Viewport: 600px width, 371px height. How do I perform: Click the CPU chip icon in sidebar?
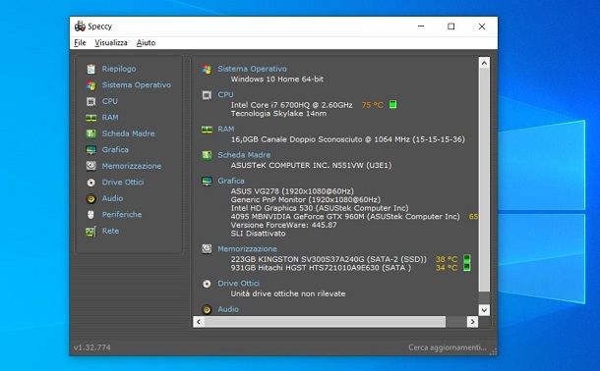(x=91, y=101)
